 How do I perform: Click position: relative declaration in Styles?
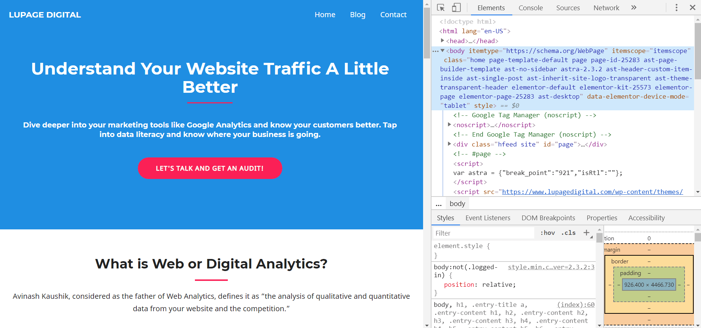[480, 285]
